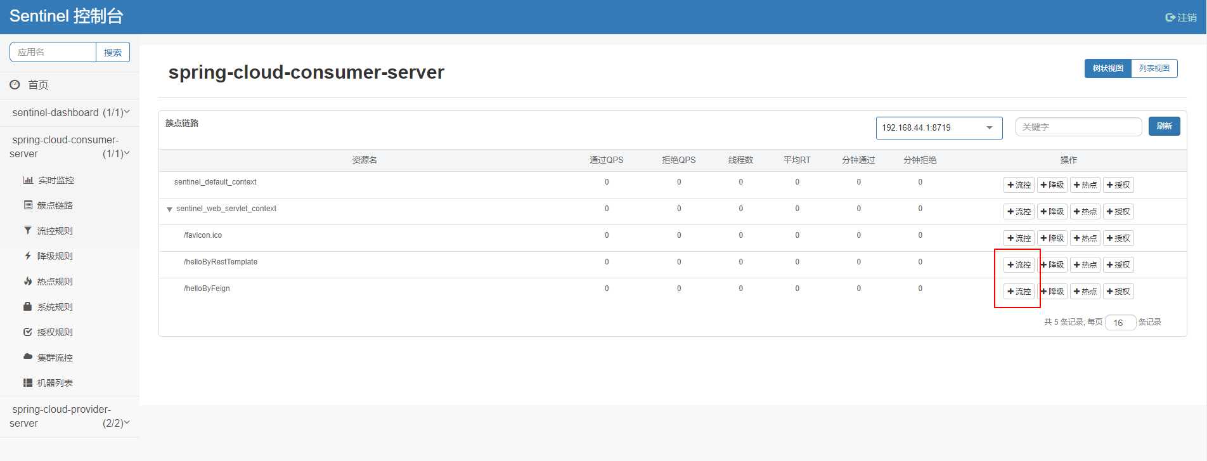
Task: Expand spring-cloud-provider-server (2/2) group
Action: tap(69, 416)
